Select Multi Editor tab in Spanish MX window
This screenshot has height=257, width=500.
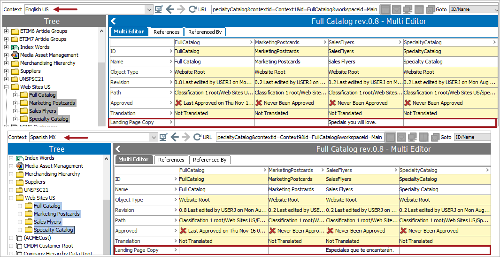(134, 159)
